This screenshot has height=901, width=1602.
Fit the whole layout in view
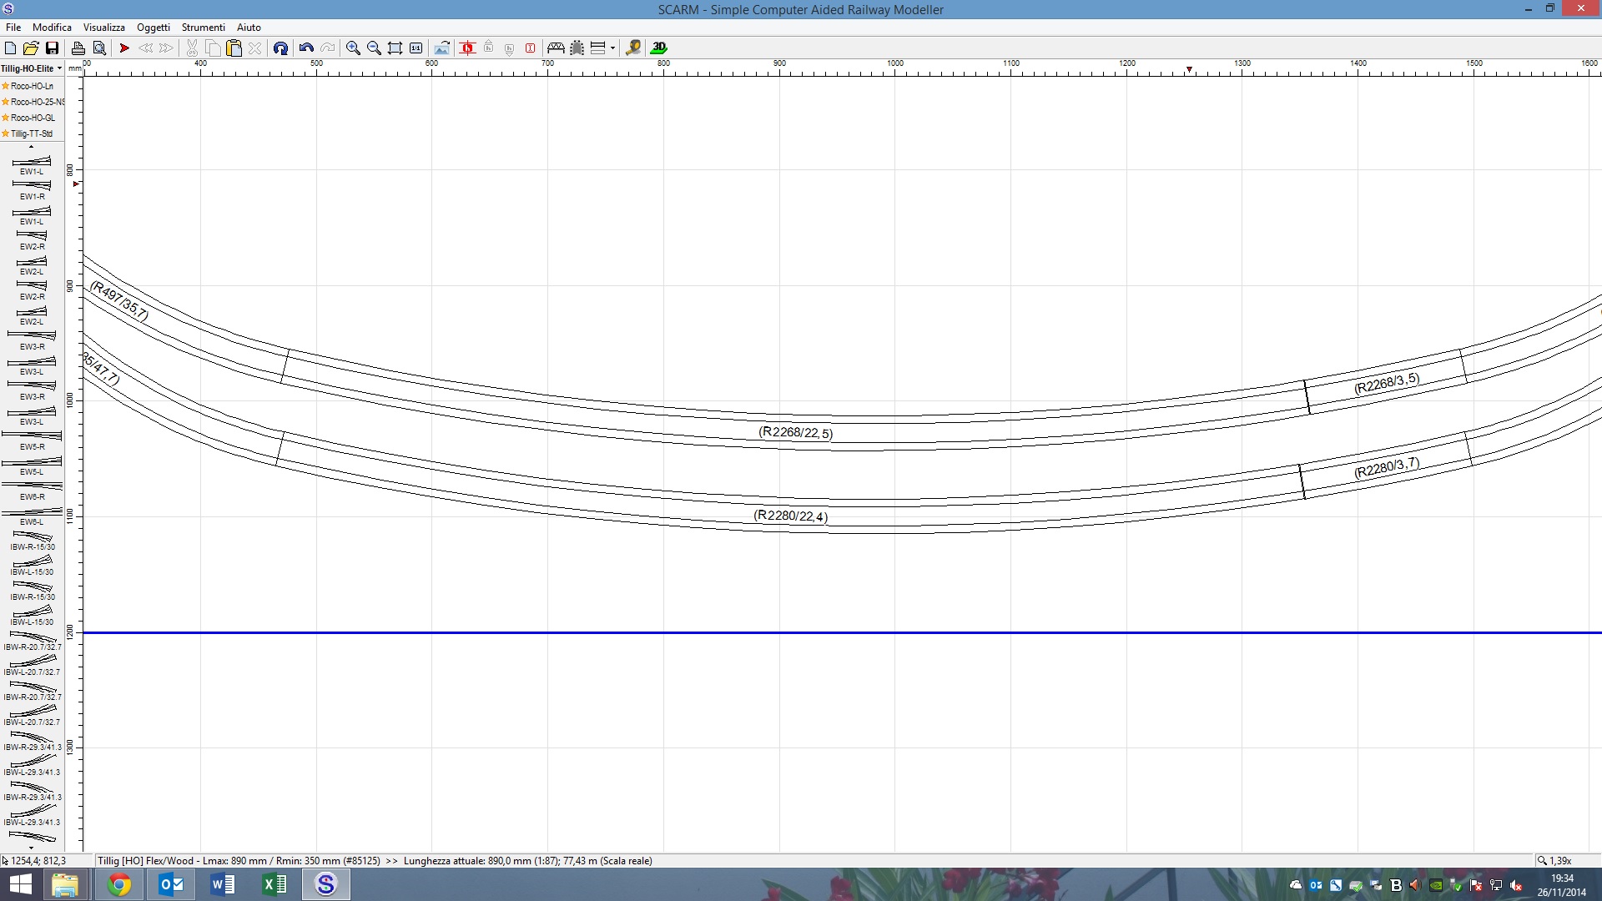point(395,48)
